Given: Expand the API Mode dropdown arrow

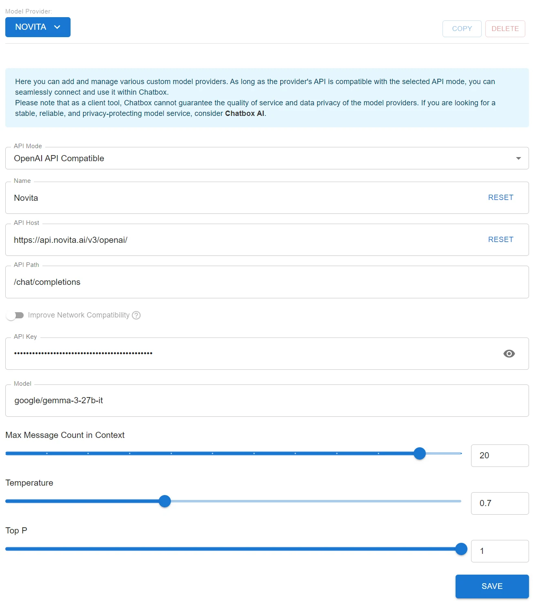Looking at the screenshot, I should (518, 158).
